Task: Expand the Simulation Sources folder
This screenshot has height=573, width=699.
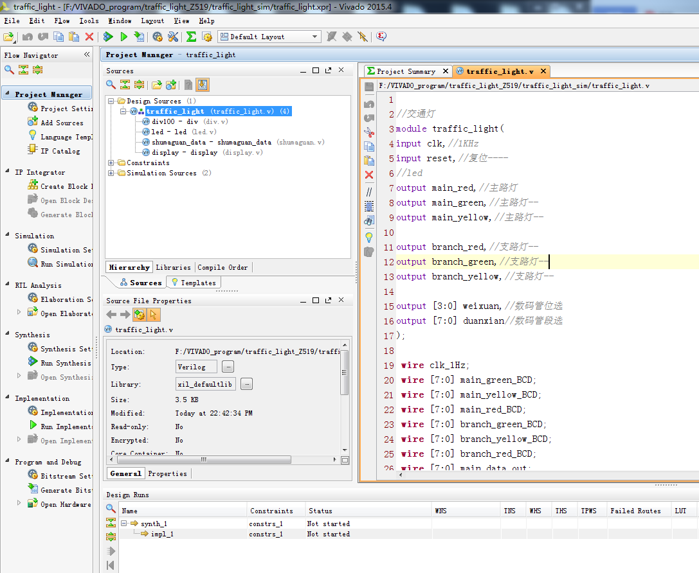Action: pos(111,173)
